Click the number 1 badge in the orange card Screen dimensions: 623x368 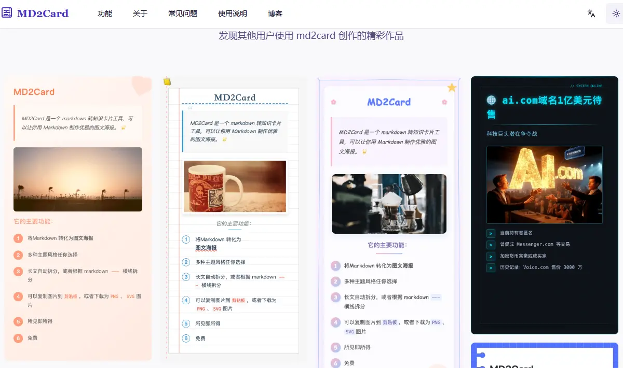pyautogui.click(x=18, y=238)
